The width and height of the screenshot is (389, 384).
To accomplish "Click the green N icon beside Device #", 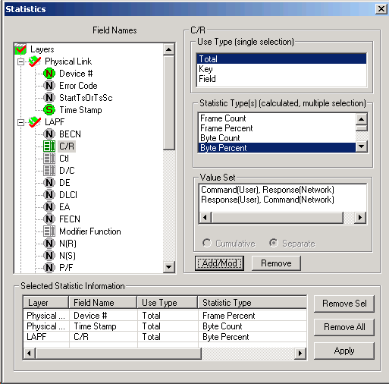I will 49,74.
